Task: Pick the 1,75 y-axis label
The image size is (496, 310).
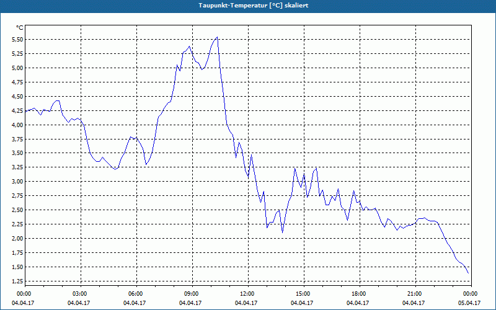Action: pos(17,253)
